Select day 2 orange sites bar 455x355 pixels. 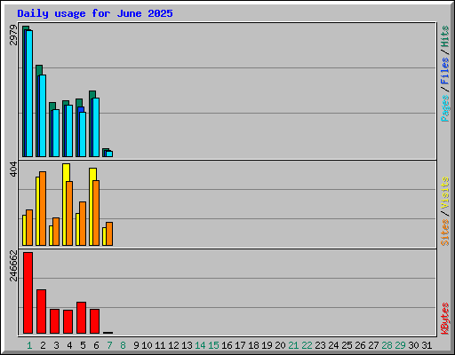[43, 209]
